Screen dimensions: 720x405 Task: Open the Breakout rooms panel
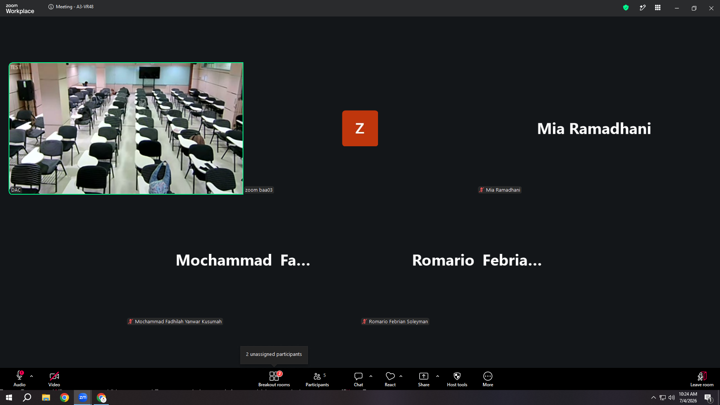[x=274, y=379]
